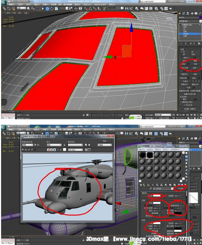Click Assign Material to Selection icon in Material Editor
The height and width of the screenshot is (245, 202).
148,185
